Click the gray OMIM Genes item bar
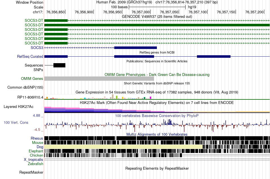This screenshot has width=270, height=179. (99, 79)
